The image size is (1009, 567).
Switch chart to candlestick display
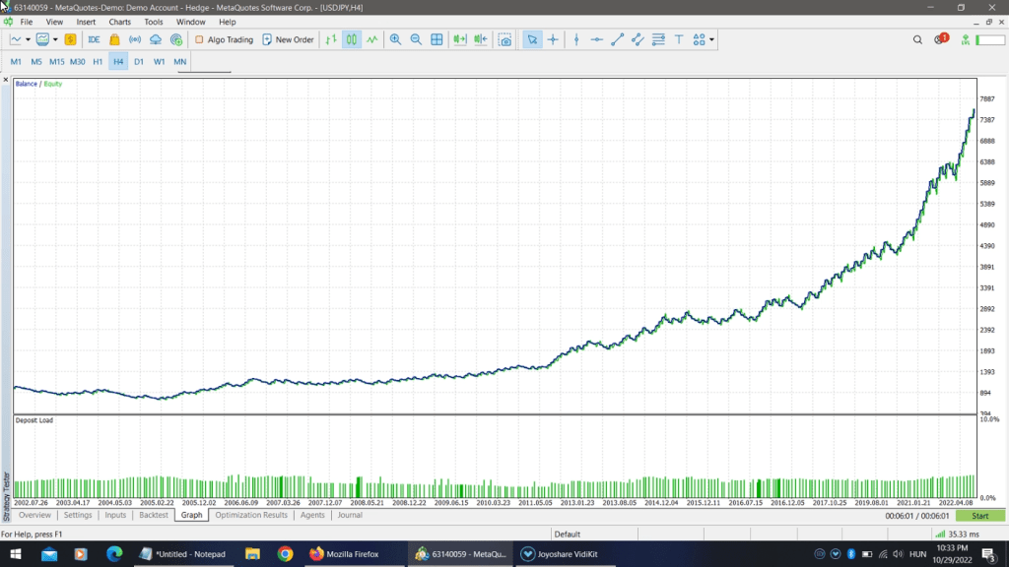click(352, 40)
